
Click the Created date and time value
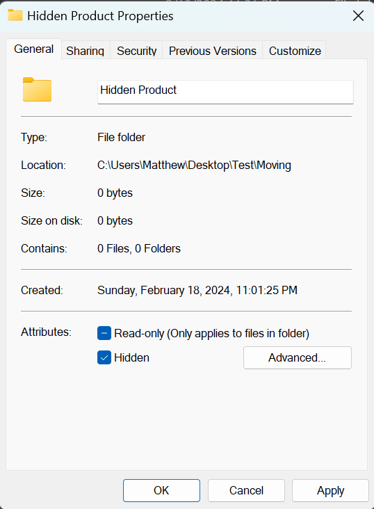197,290
